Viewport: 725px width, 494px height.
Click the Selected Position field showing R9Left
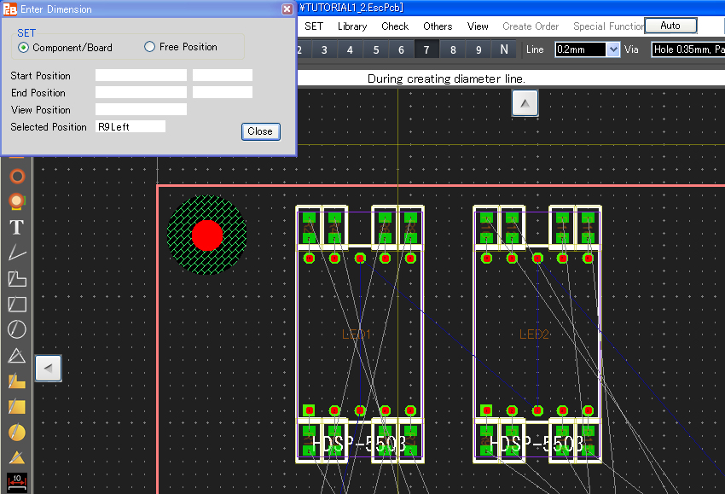tap(130, 126)
